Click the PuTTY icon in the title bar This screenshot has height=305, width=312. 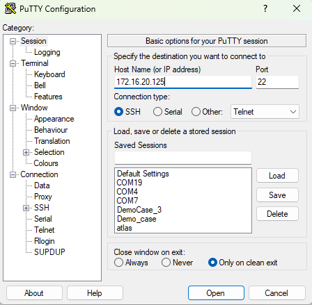pos(10,9)
